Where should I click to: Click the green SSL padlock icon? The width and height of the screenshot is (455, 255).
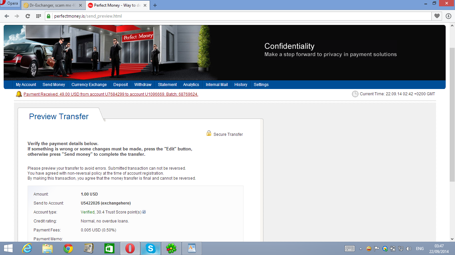49,16
